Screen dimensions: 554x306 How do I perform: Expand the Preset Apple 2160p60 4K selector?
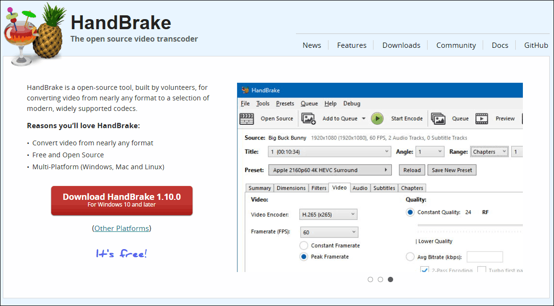(330, 170)
